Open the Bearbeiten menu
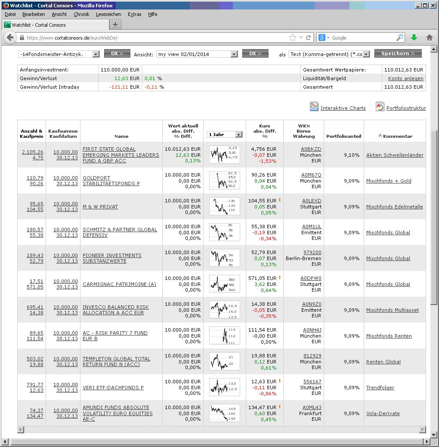Viewport: 439px width, 447px height. pyautogui.click(x=34, y=14)
